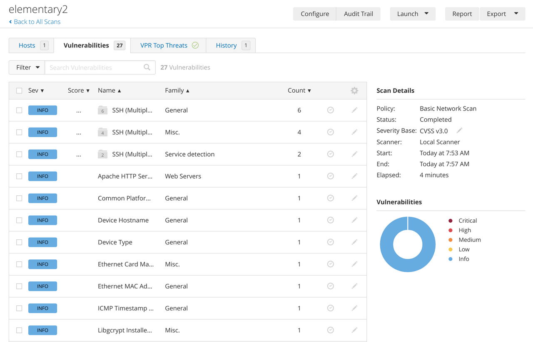
Task: Click the folder icon for SSH General group
Action: (102, 110)
